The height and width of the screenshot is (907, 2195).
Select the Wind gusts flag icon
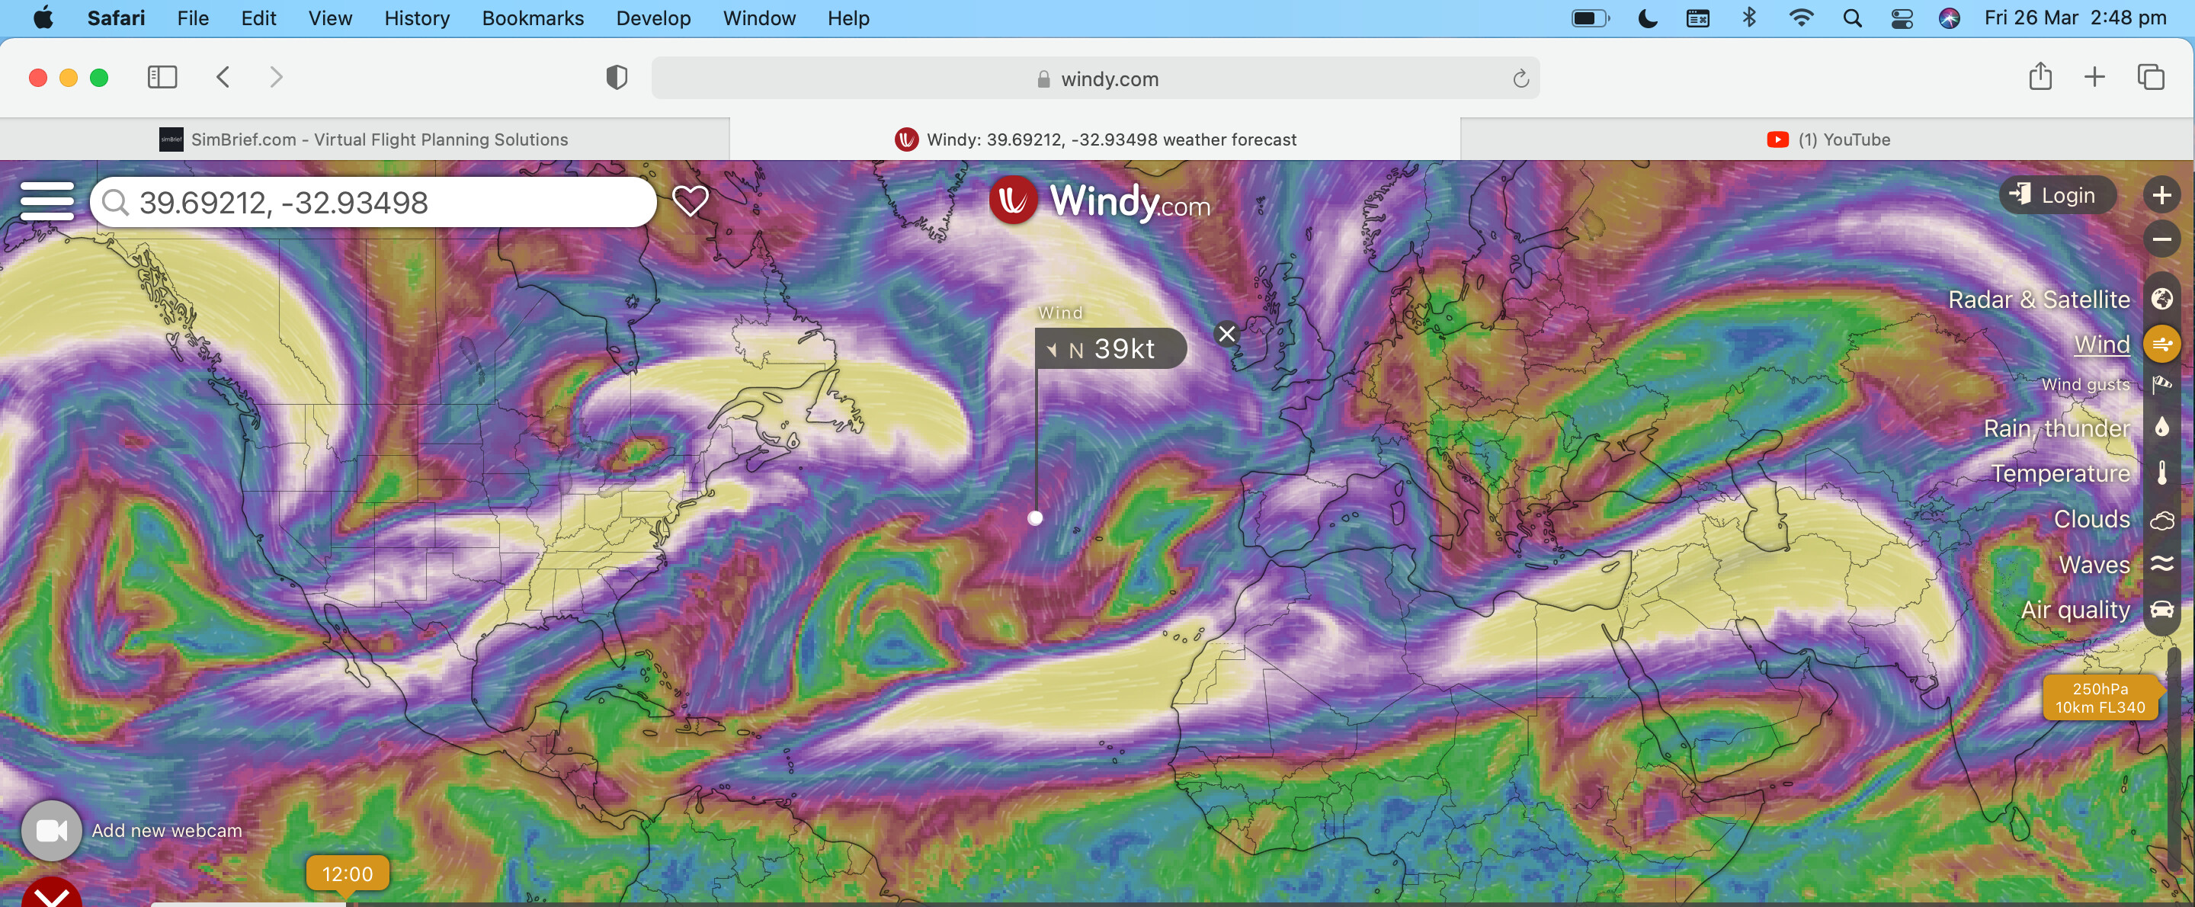click(2161, 386)
